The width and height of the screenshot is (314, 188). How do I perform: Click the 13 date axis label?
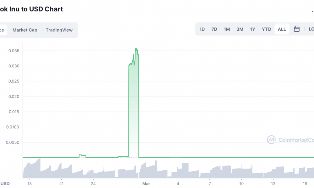click(273, 184)
